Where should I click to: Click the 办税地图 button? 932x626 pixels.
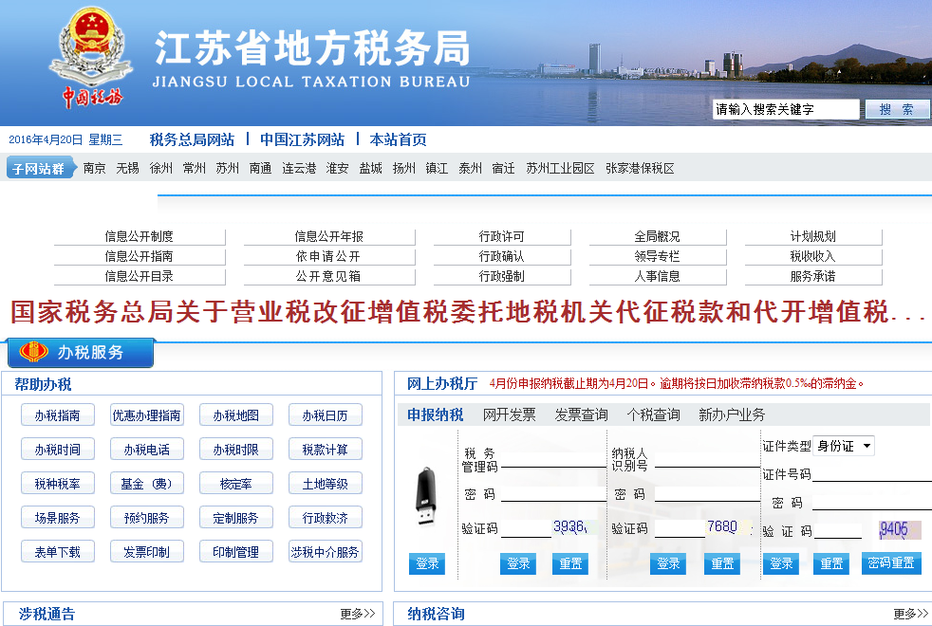pos(236,415)
